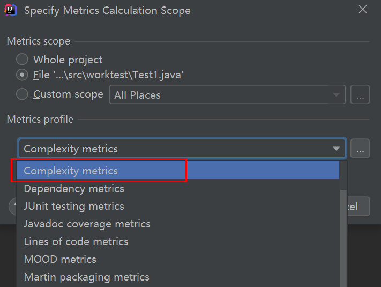381x287 pixels.
Task: Choose the File Test1.java scope option
Action: coord(22,75)
